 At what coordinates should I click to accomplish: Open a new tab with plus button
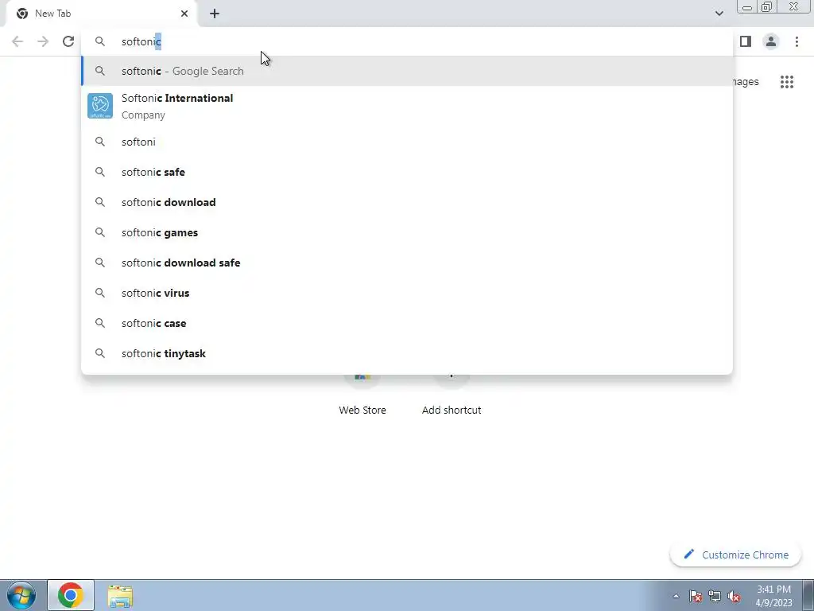(215, 14)
